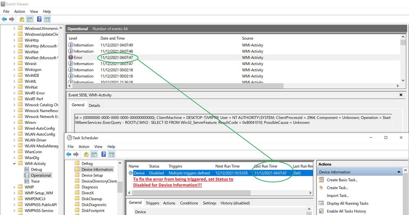Expand the WinRT-Error tree node
The width and height of the screenshot is (409, 215).
click(x=14, y=93)
